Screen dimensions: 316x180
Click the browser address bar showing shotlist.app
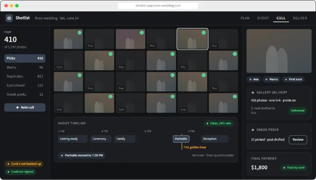[x=158, y=6]
